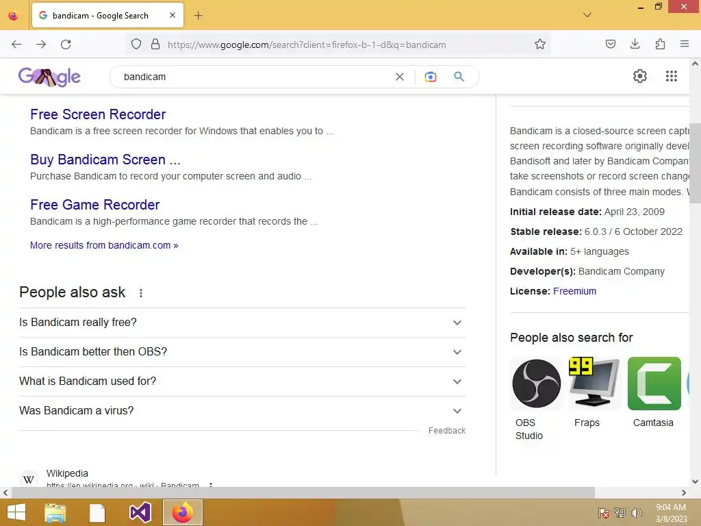
Task: Click the scroll-left arrow
Action: point(5,493)
